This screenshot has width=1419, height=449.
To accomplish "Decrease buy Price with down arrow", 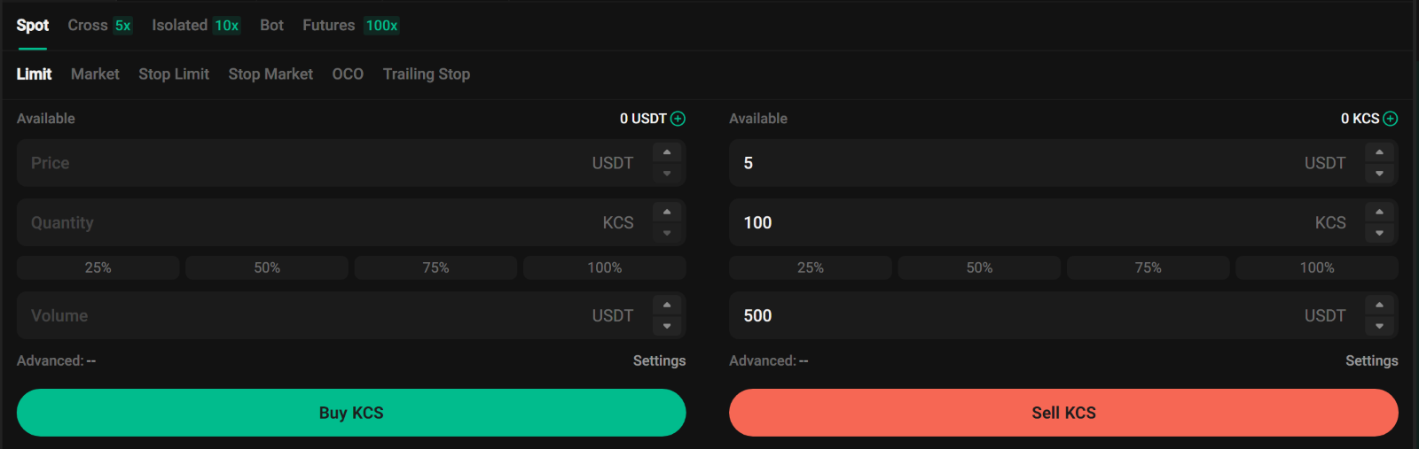I will pyautogui.click(x=667, y=174).
